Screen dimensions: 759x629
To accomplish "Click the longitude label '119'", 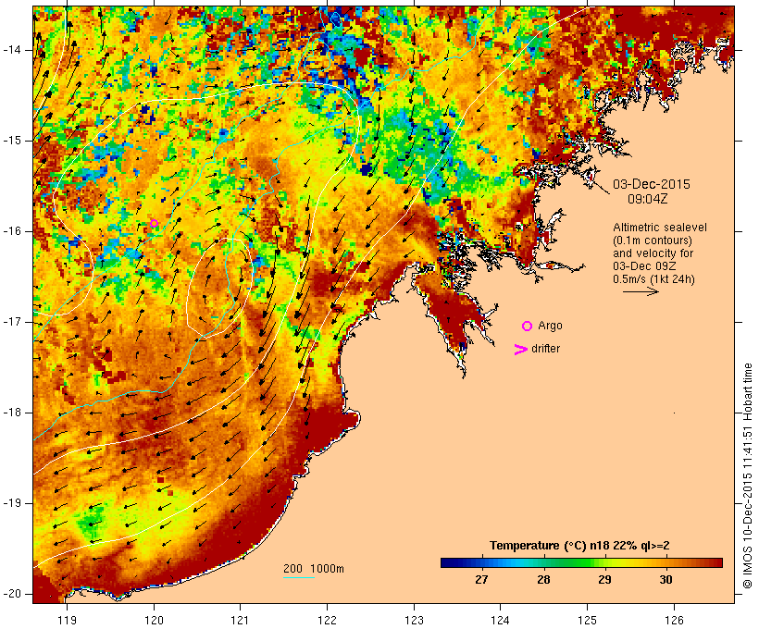I will point(67,620).
